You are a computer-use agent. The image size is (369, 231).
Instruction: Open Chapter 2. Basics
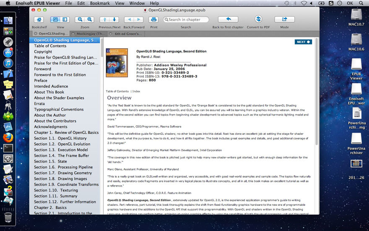[65, 207]
